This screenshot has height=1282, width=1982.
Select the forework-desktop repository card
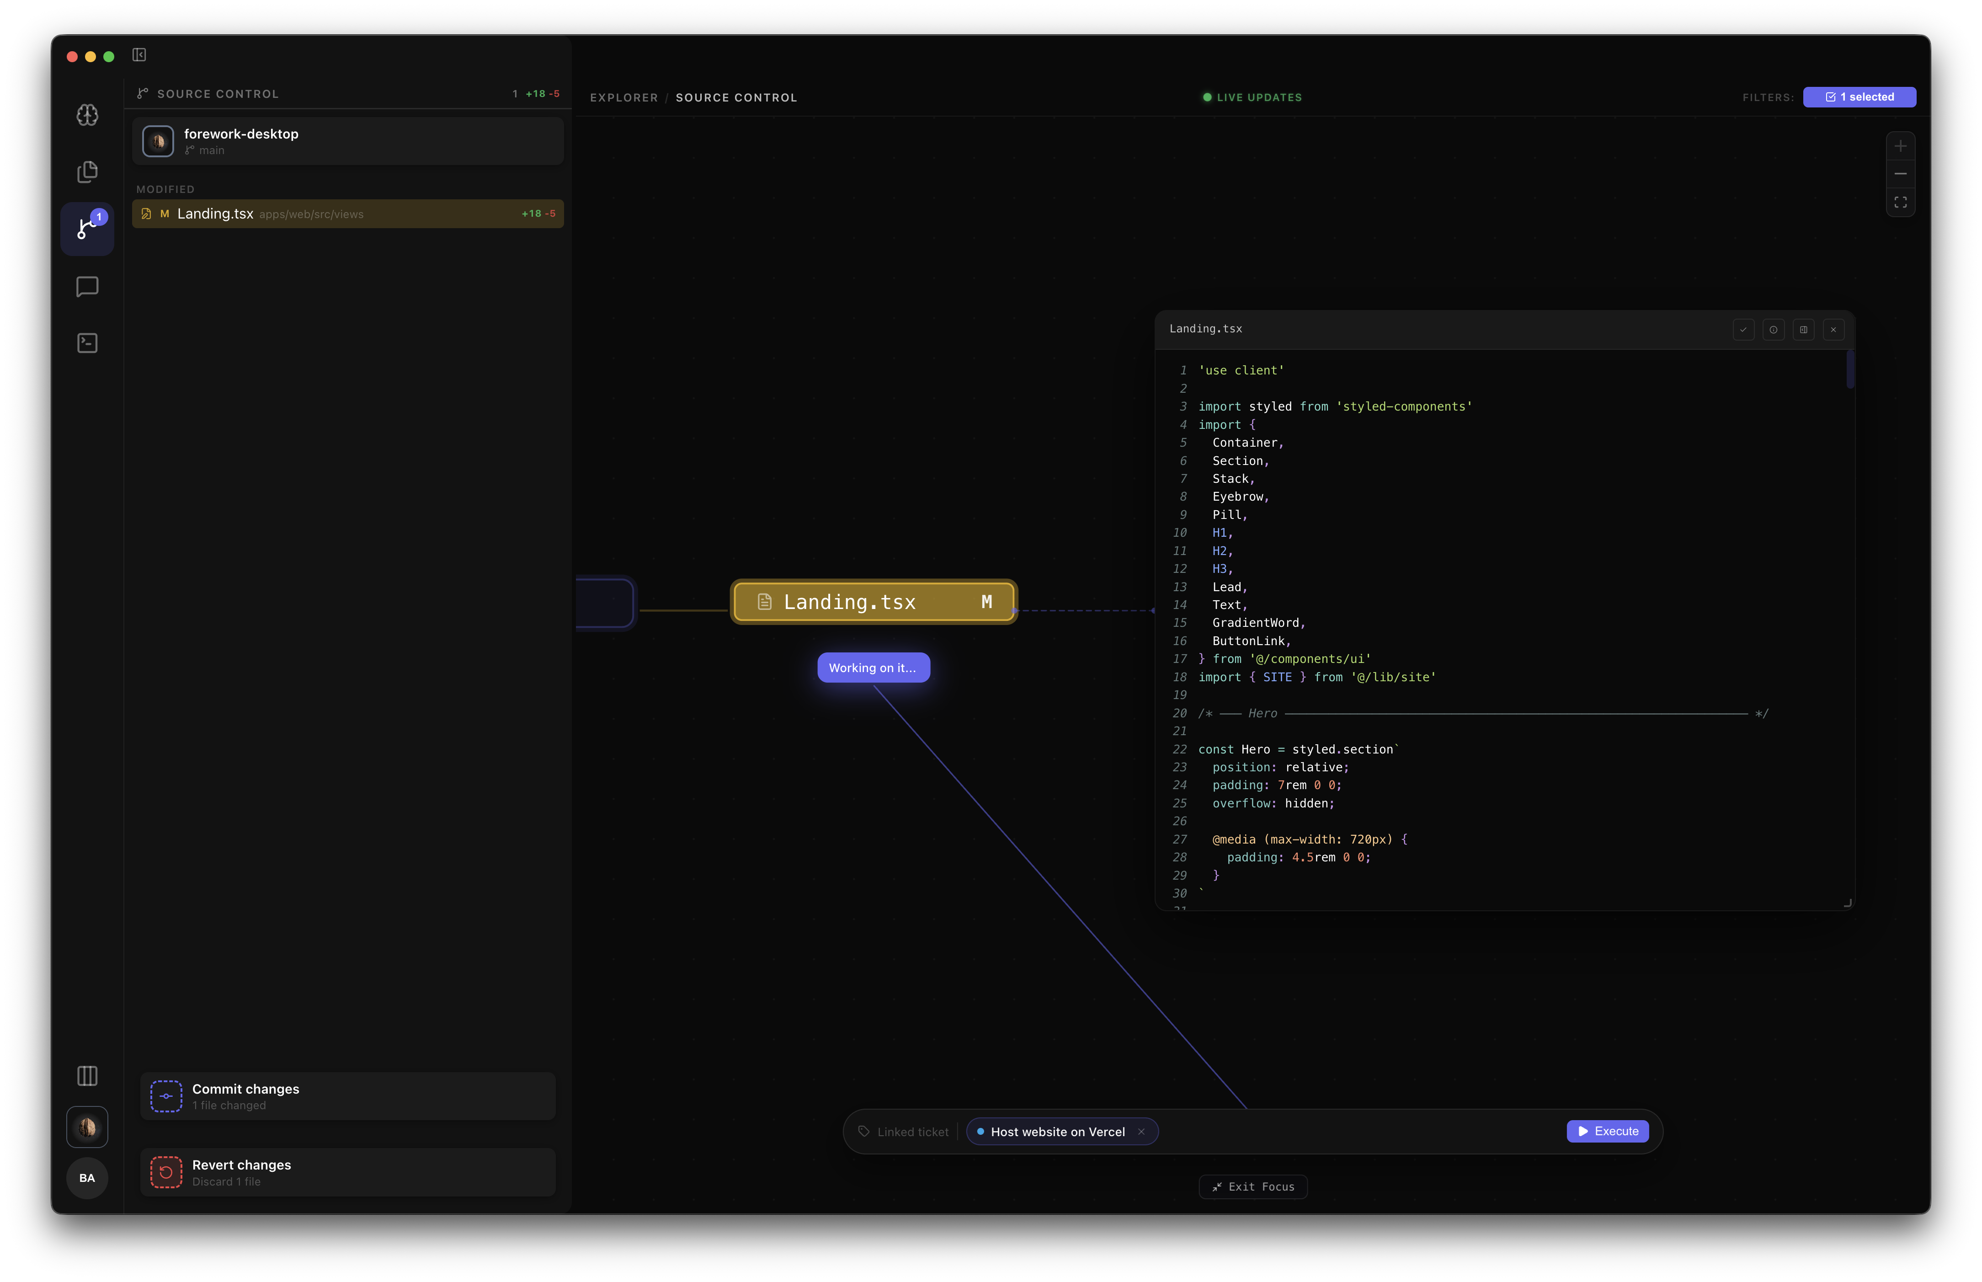[348, 142]
